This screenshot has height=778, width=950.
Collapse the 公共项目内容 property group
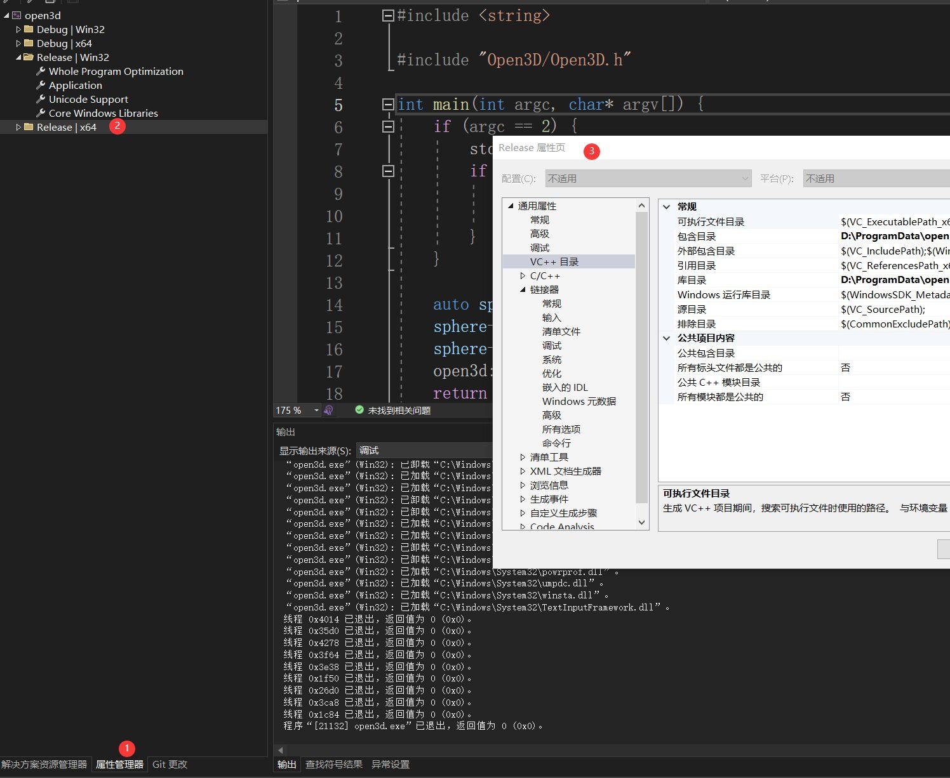tap(667, 338)
